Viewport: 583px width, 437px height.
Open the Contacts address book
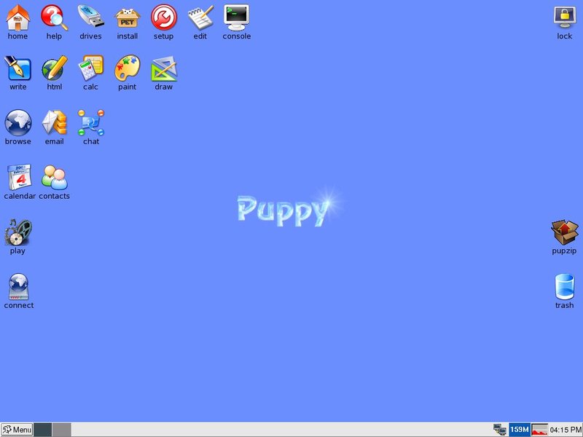click(x=54, y=177)
